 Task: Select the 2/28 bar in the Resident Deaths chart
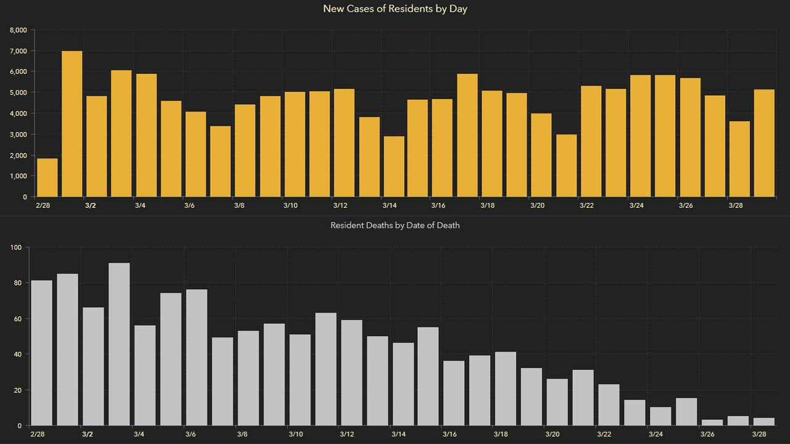coord(42,353)
